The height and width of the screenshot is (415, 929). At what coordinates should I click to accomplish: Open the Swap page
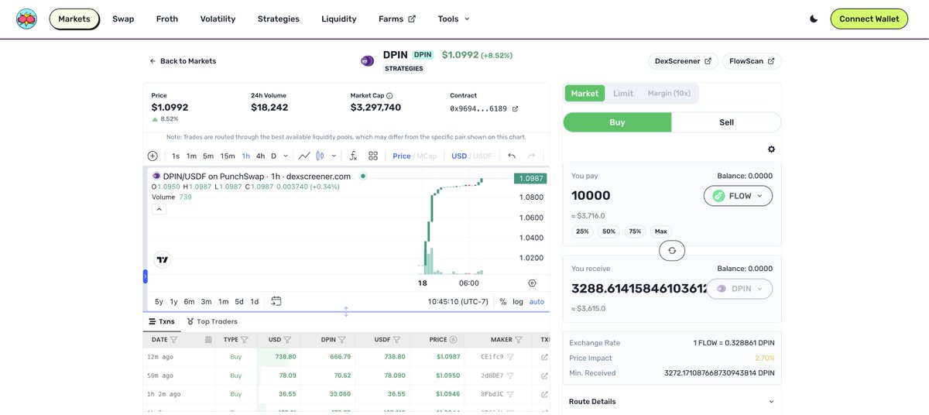(x=123, y=19)
